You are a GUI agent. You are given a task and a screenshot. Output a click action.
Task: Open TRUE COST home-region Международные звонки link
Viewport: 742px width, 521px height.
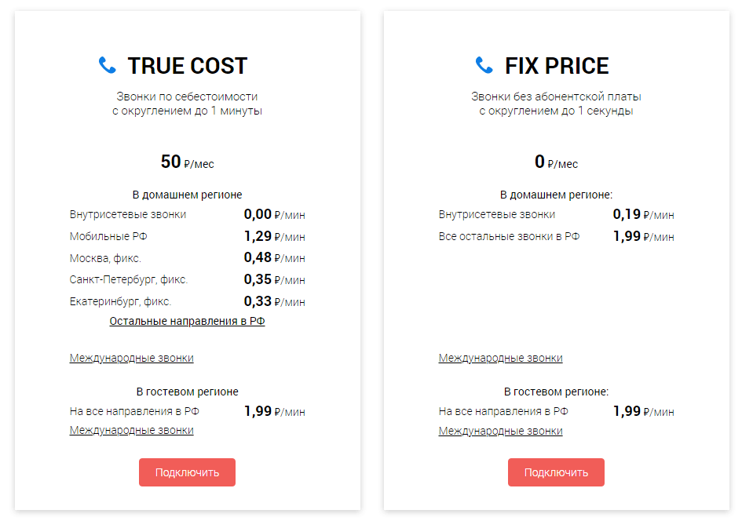point(131,358)
